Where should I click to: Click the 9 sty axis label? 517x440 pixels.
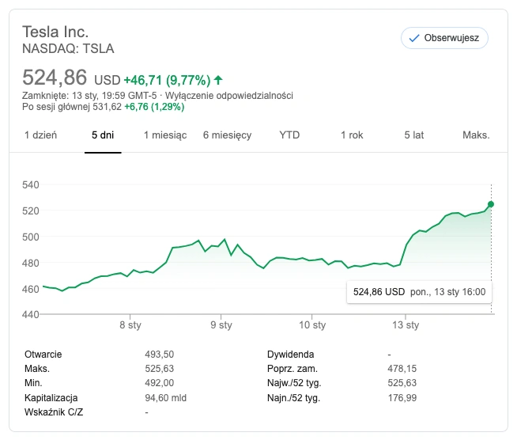pos(221,324)
